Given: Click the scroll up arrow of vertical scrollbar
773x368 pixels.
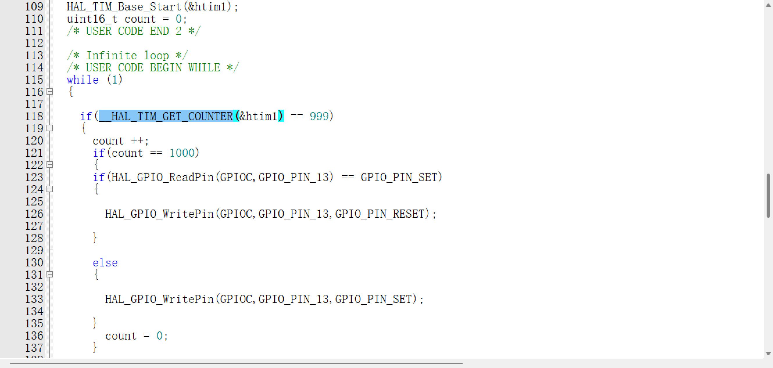Looking at the screenshot, I should click(768, 6).
